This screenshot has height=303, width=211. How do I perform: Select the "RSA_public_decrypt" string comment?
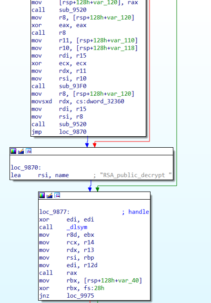click(132, 175)
